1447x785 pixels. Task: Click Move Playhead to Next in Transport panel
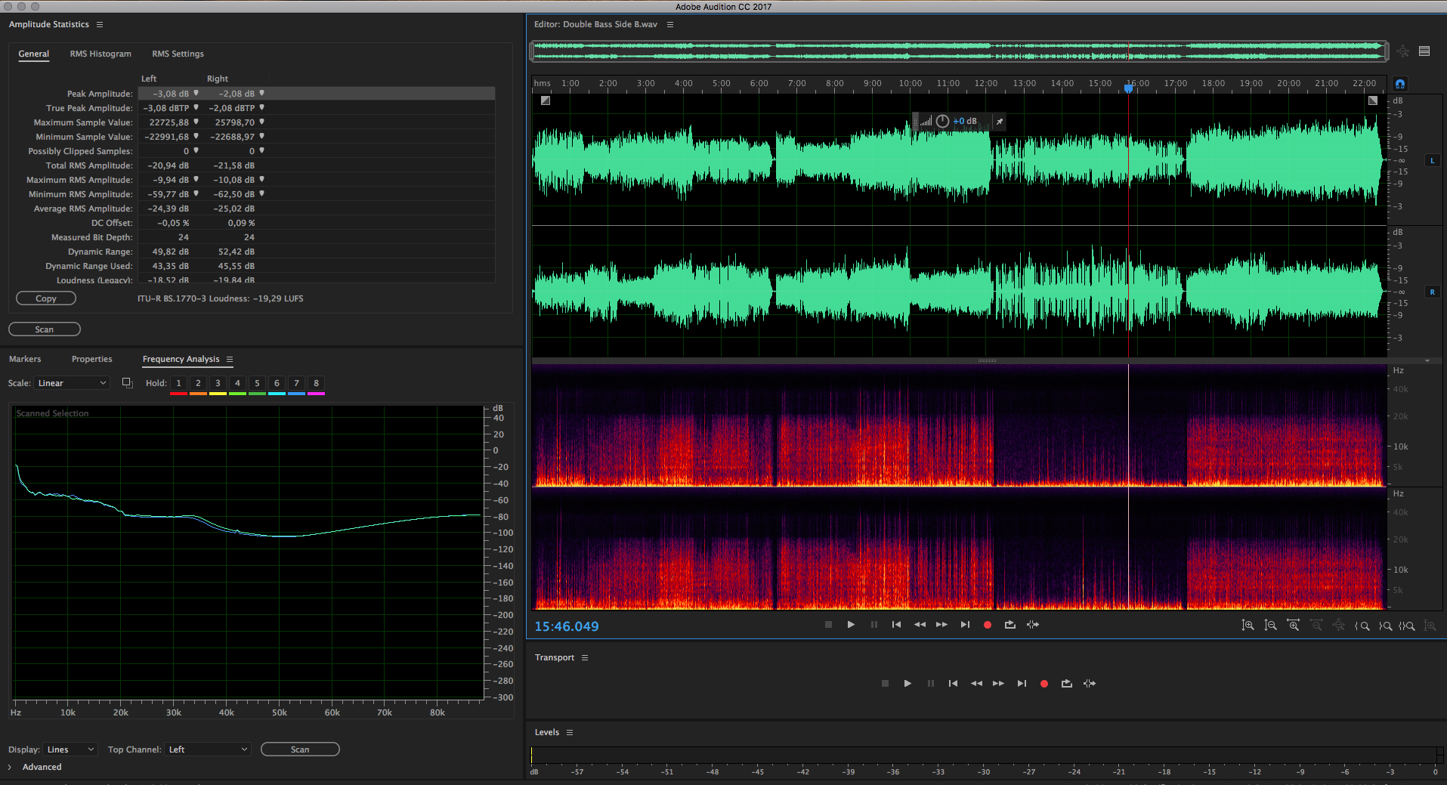coord(1022,684)
